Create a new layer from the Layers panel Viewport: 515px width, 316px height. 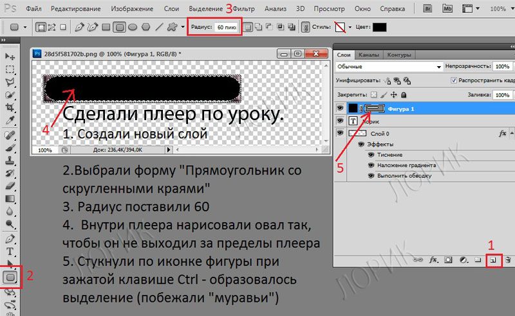[x=492, y=261]
